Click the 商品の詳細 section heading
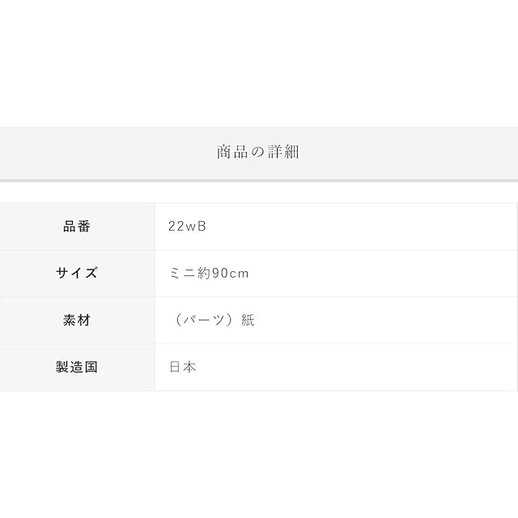The width and height of the screenshot is (518, 518). pyautogui.click(x=258, y=151)
